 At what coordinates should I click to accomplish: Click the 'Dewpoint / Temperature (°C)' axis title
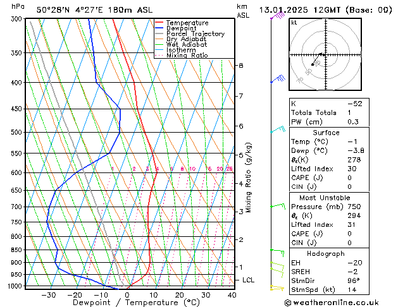pyautogui.click(x=136, y=303)
